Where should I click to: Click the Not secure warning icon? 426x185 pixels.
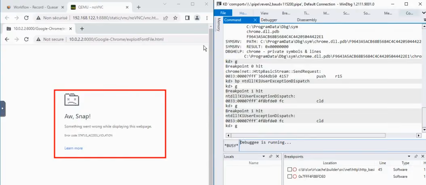[x=39, y=39]
